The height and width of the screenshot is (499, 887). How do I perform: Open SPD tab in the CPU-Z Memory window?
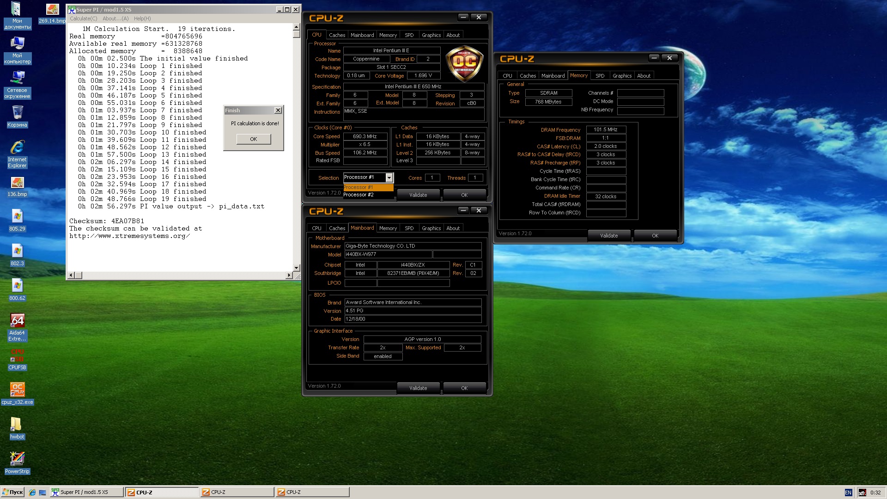point(600,76)
